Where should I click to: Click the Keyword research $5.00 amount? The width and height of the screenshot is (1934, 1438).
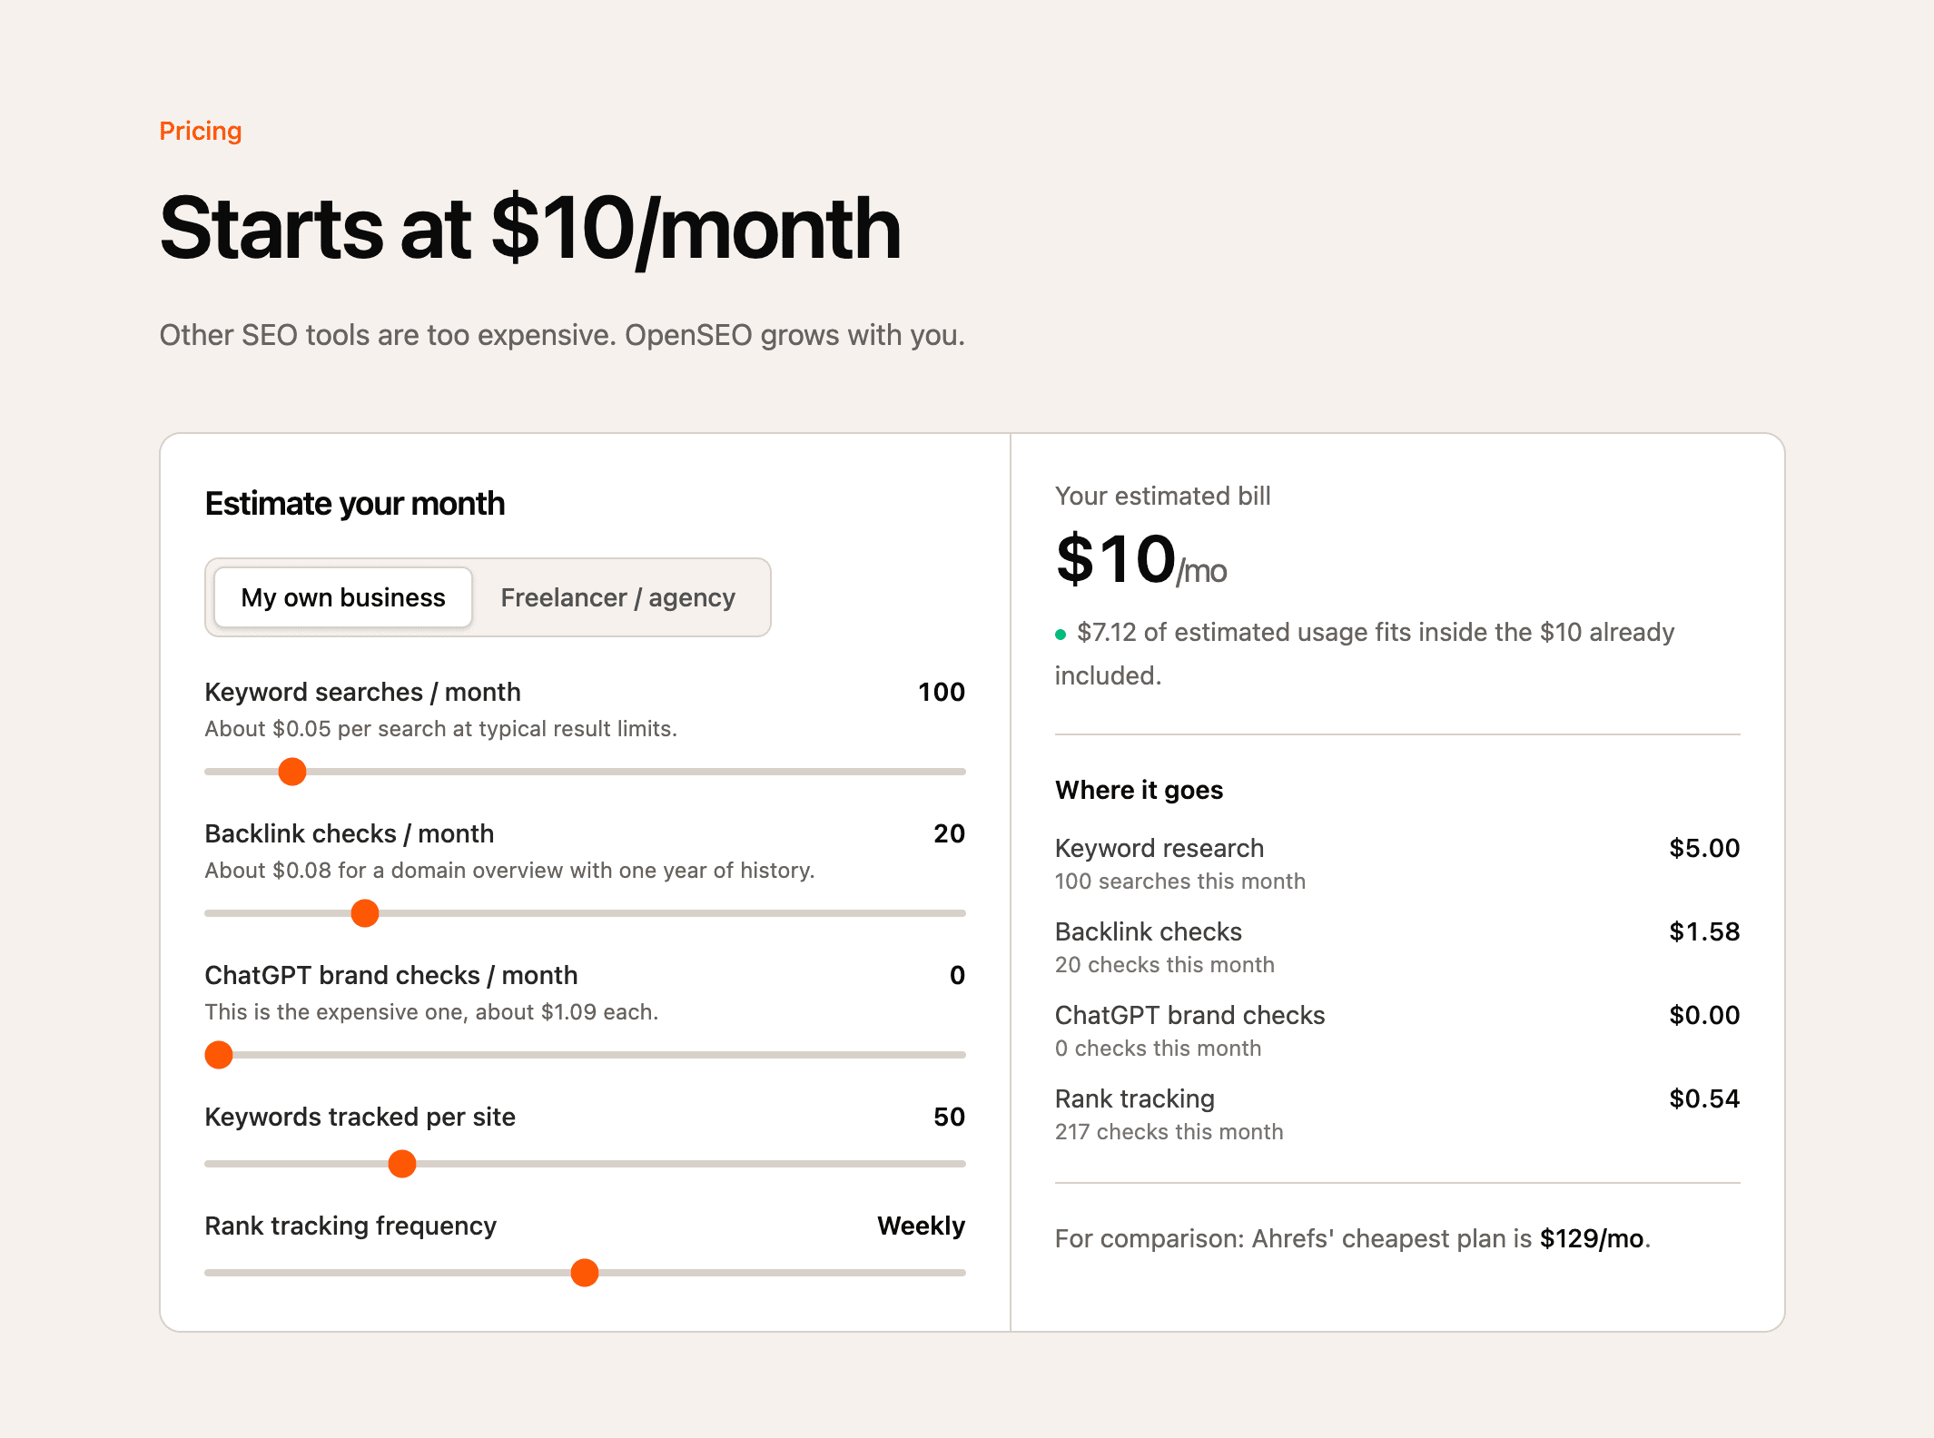pos(1704,848)
